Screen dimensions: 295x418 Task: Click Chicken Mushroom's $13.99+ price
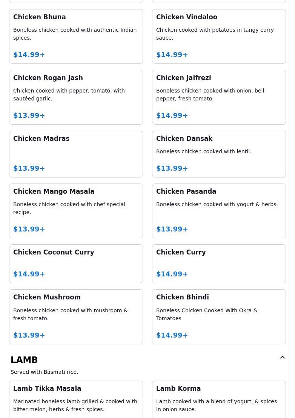29,335
